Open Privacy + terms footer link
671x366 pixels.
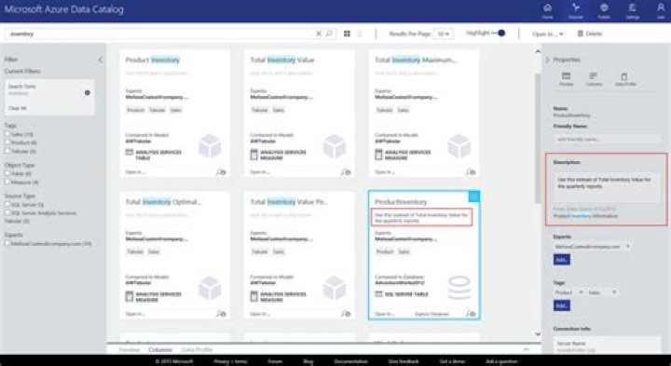click(231, 361)
